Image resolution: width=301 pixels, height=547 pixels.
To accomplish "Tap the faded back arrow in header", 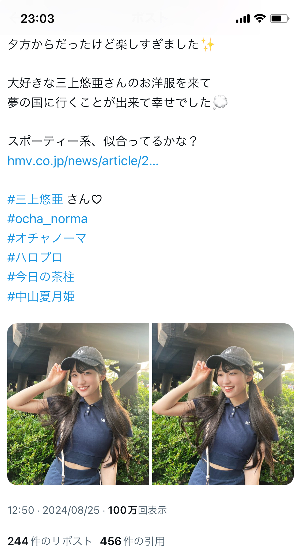I will click(13, 18).
